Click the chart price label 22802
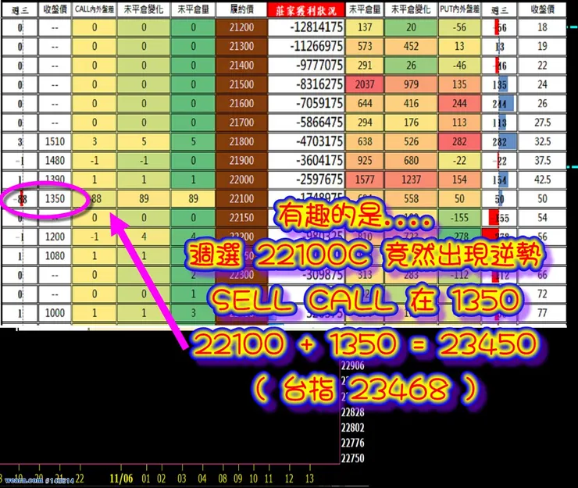This screenshot has height=488, width=578. pos(353,428)
